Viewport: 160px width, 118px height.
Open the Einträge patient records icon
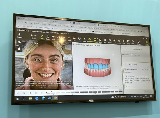point(19,36)
